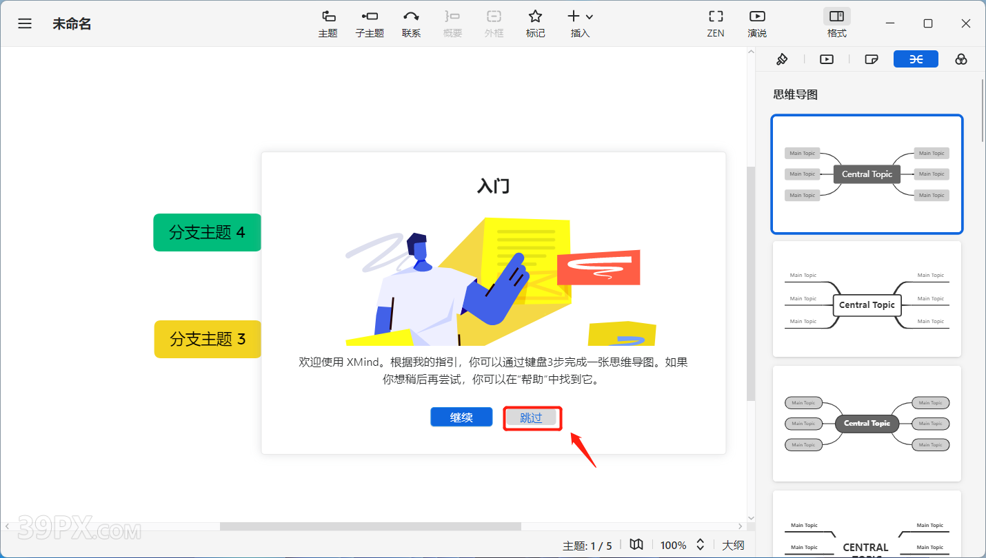986x558 pixels.
Task: Switch to the style brush tab
Action: coord(782,59)
